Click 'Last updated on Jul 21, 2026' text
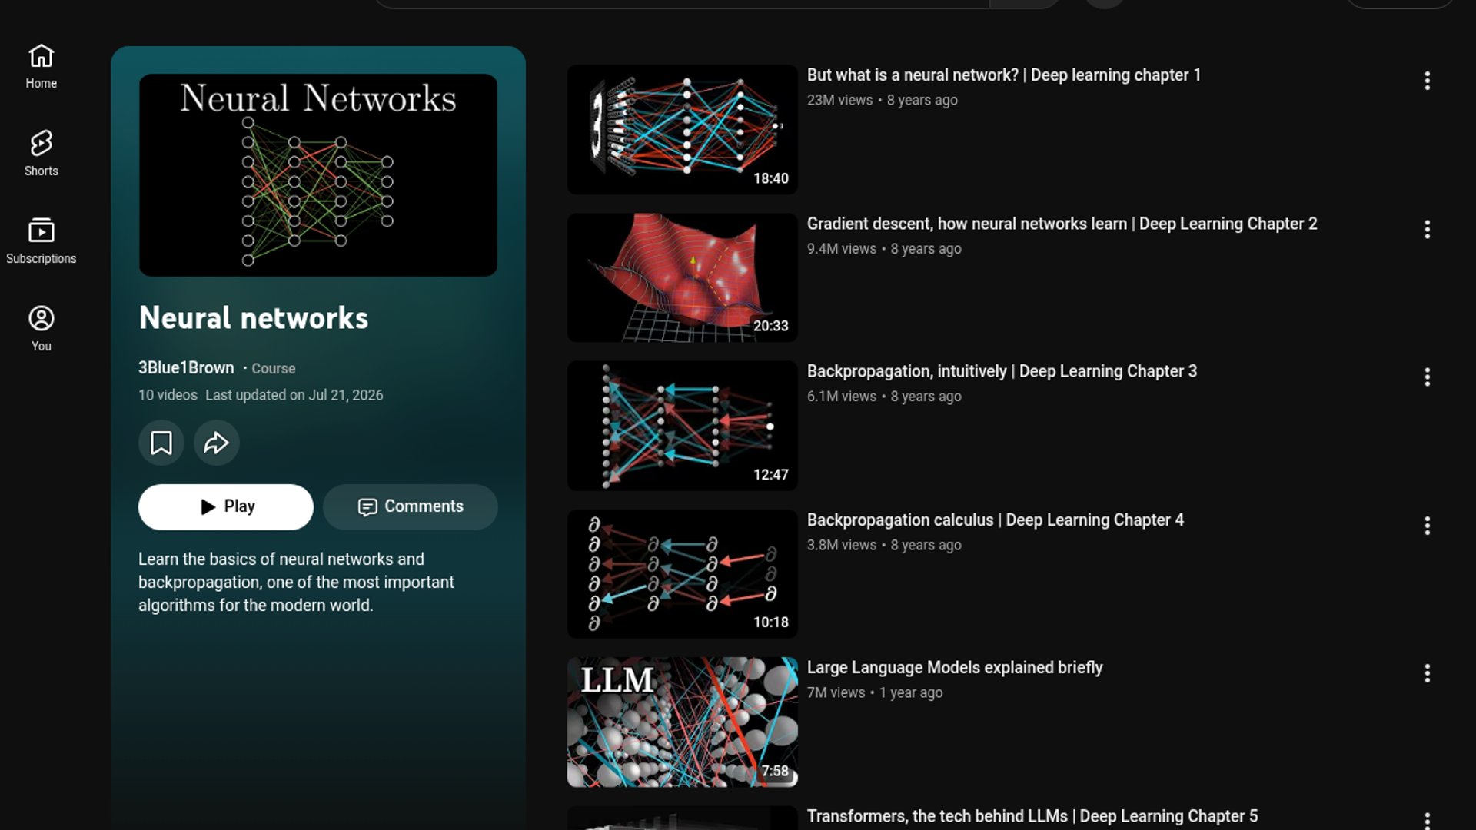This screenshot has width=1476, height=830. click(x=294, y=395)
